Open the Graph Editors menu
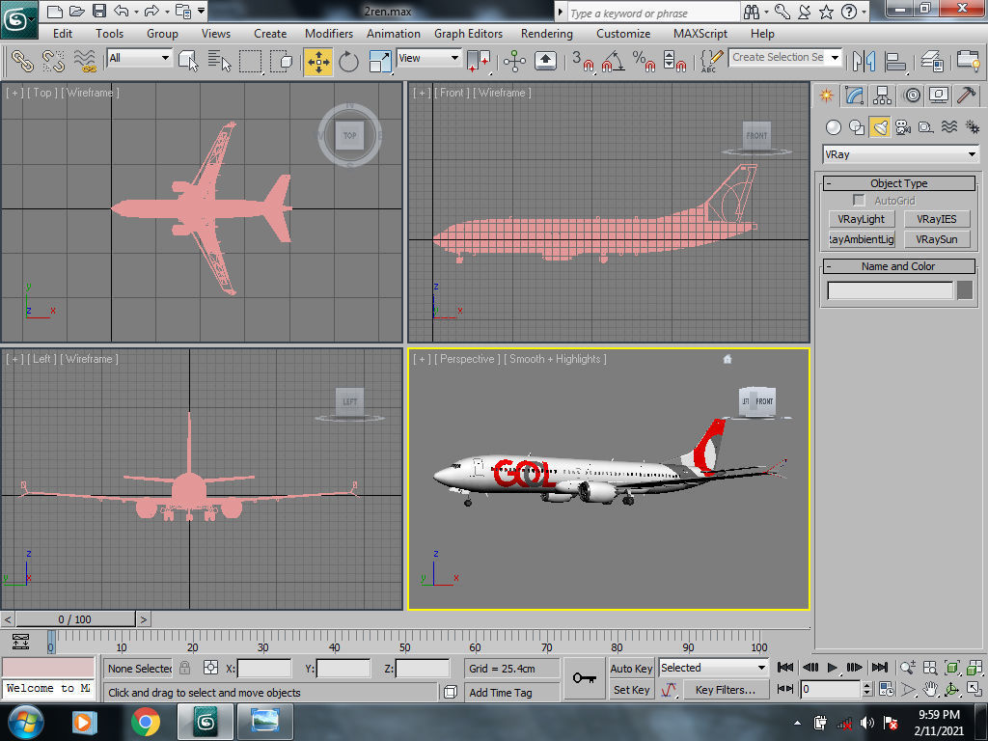 [468, 34]
